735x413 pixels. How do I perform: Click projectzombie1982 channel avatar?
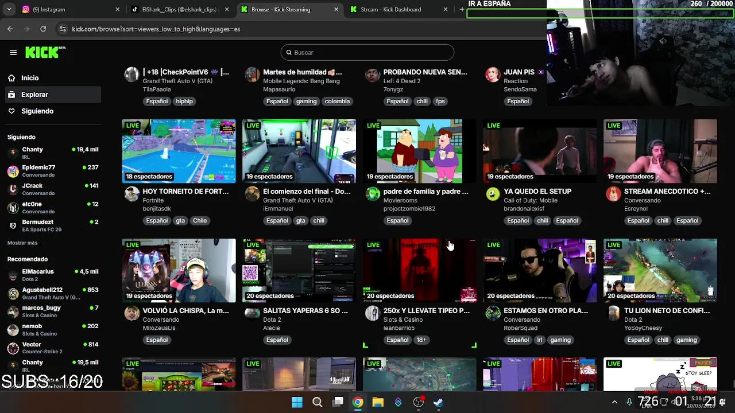click(373, 194)
